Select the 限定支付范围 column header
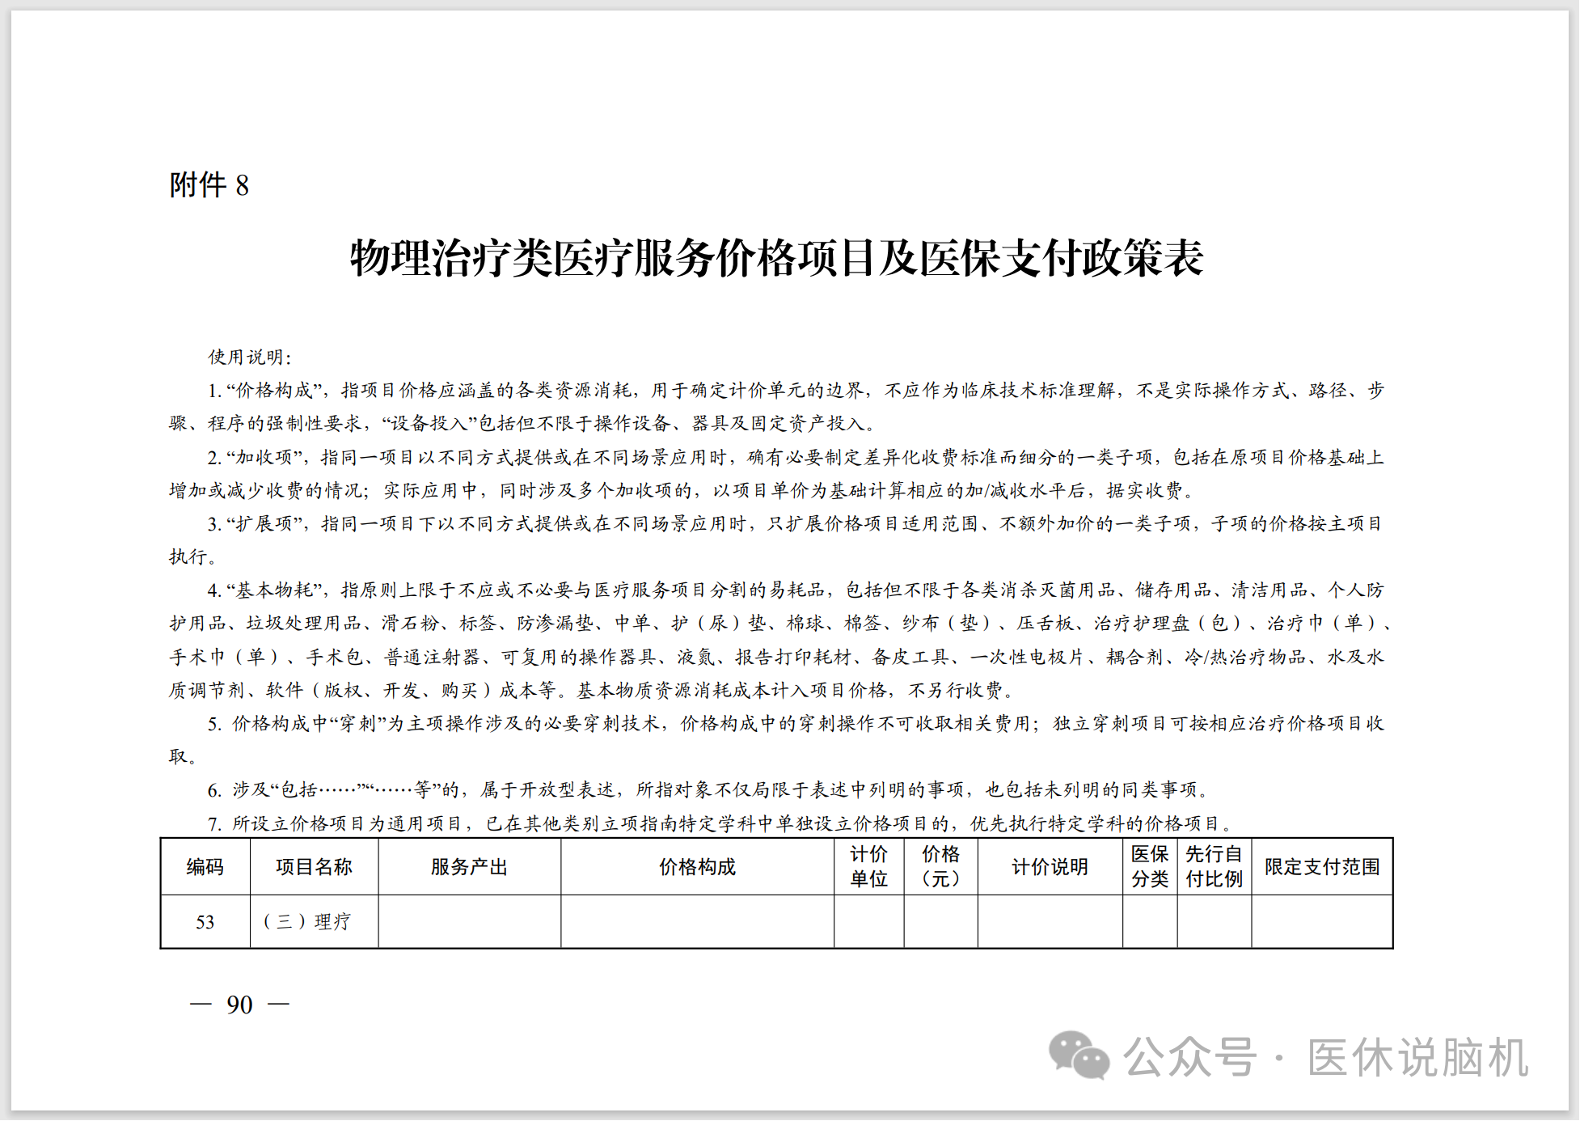1580x1121 pixels. pos(1321,867)
